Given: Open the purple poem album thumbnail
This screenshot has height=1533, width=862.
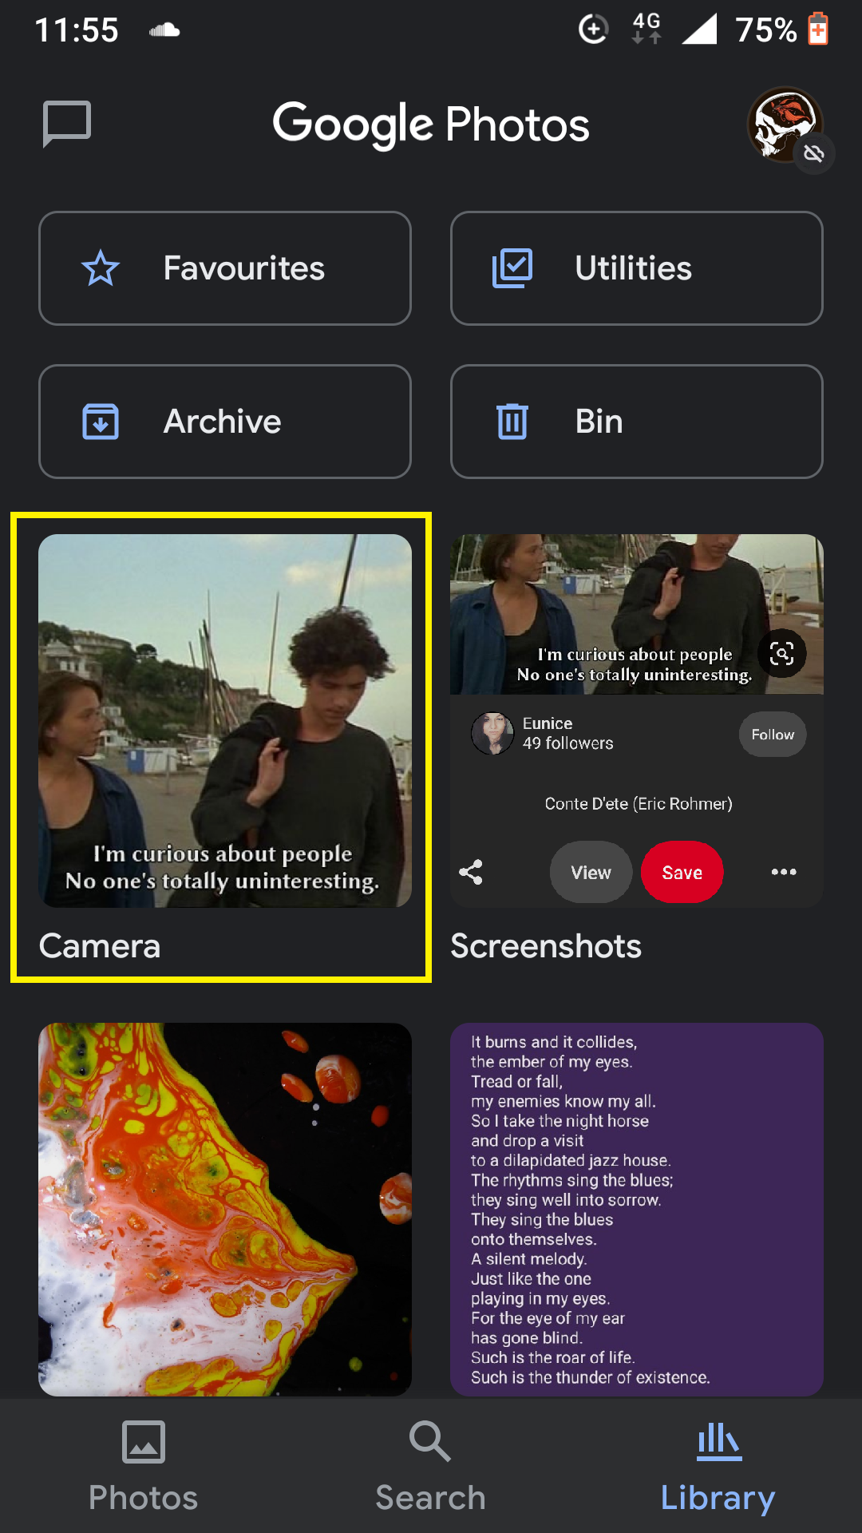Looking at the screenshot, I should click(637, 1210).
